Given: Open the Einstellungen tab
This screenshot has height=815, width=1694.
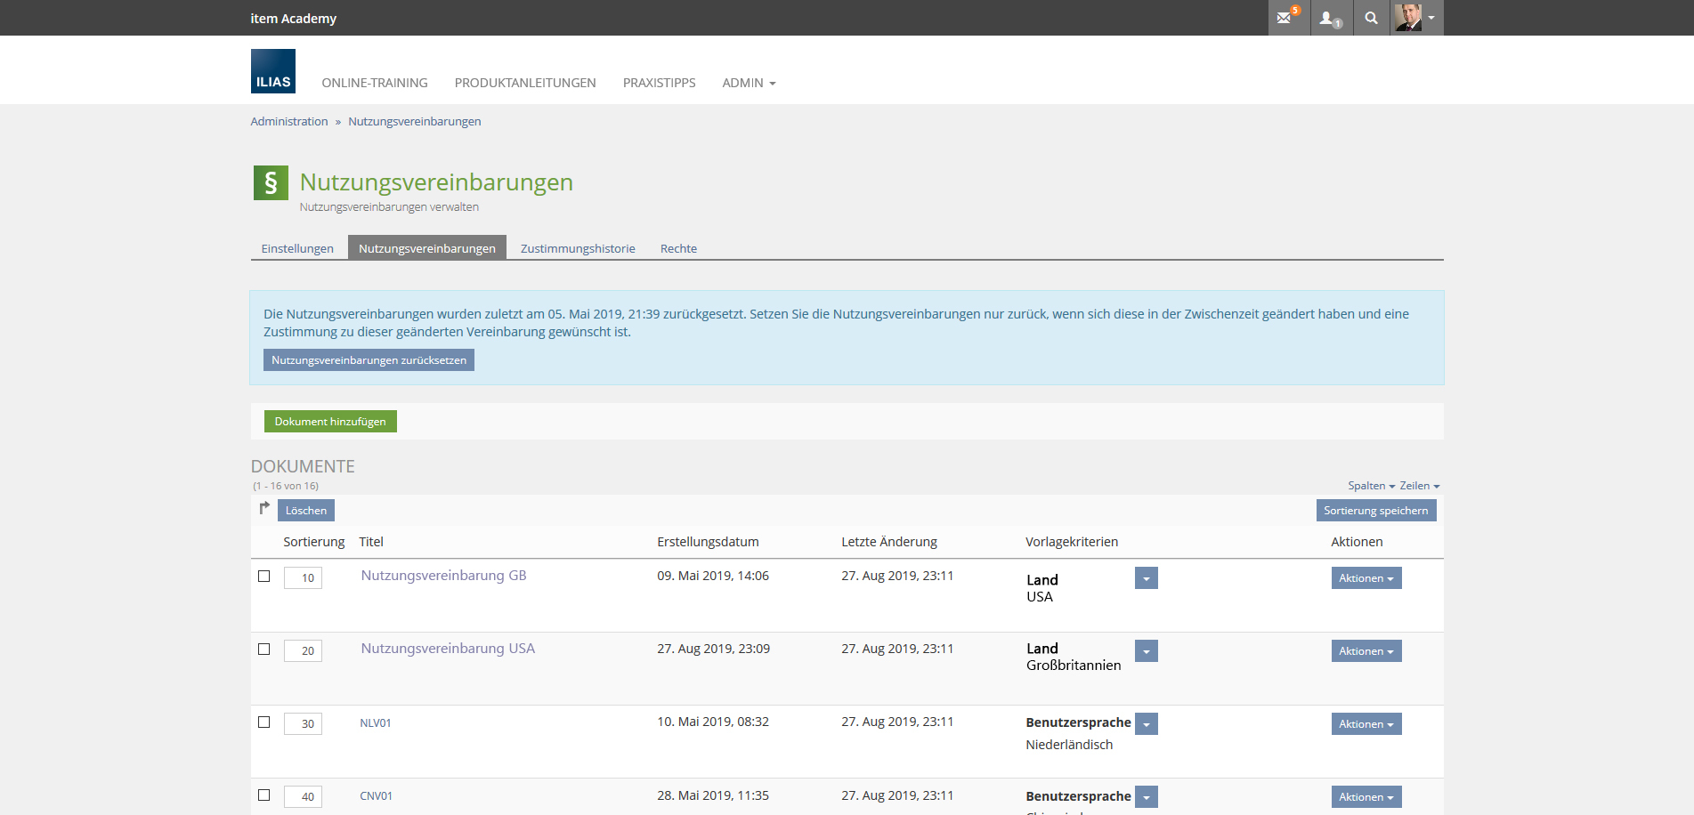Looking at the screenshot, I should 297,248.
